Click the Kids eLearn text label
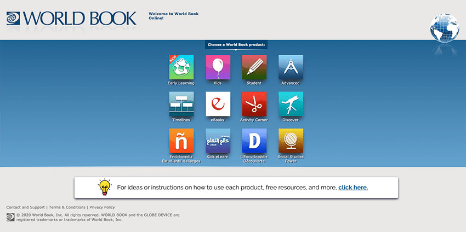The image size is (466, 232). click(218, 156)
